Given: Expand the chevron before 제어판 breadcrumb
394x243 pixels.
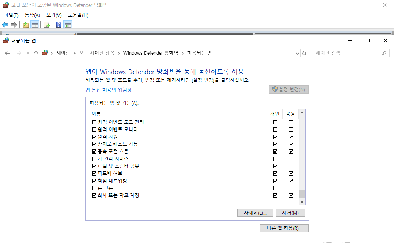Looking at the screenshot, I should [x=52, y=53].
